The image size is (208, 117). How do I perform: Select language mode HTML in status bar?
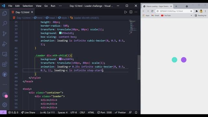click(x=91, y=112)
